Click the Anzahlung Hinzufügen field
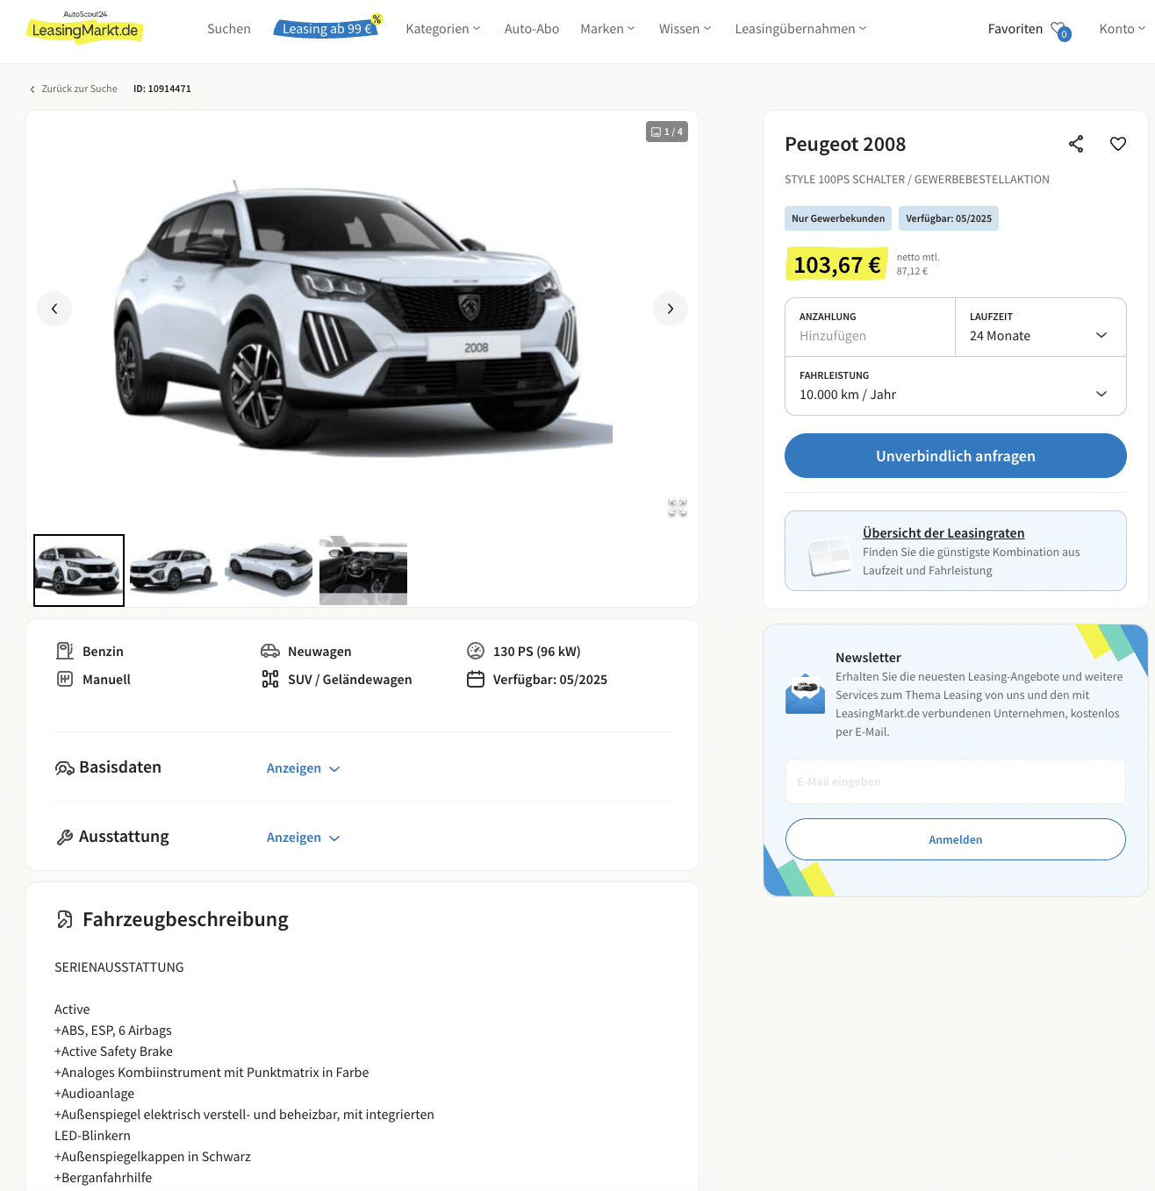 [870, 327]
